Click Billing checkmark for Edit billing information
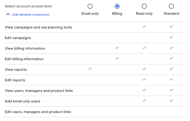The height and width of the screenshot is (121, 190). [x=117, y=58]
